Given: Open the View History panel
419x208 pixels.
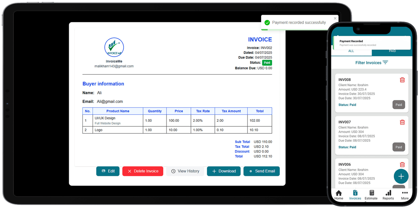Looking at the screenshot, I should click(x=185, y=171).
